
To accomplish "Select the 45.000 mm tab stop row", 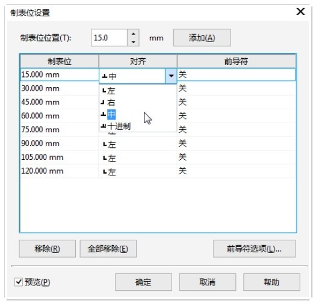I will (158, 102).
